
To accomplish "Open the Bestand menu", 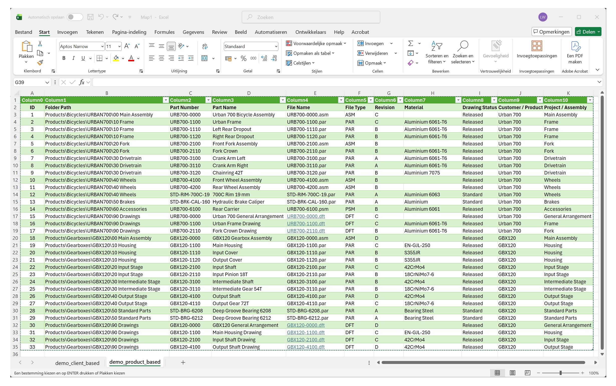I will [x=24, y=32].
